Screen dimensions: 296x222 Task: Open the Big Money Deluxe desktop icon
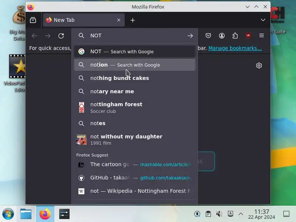(x=18, y=23)
